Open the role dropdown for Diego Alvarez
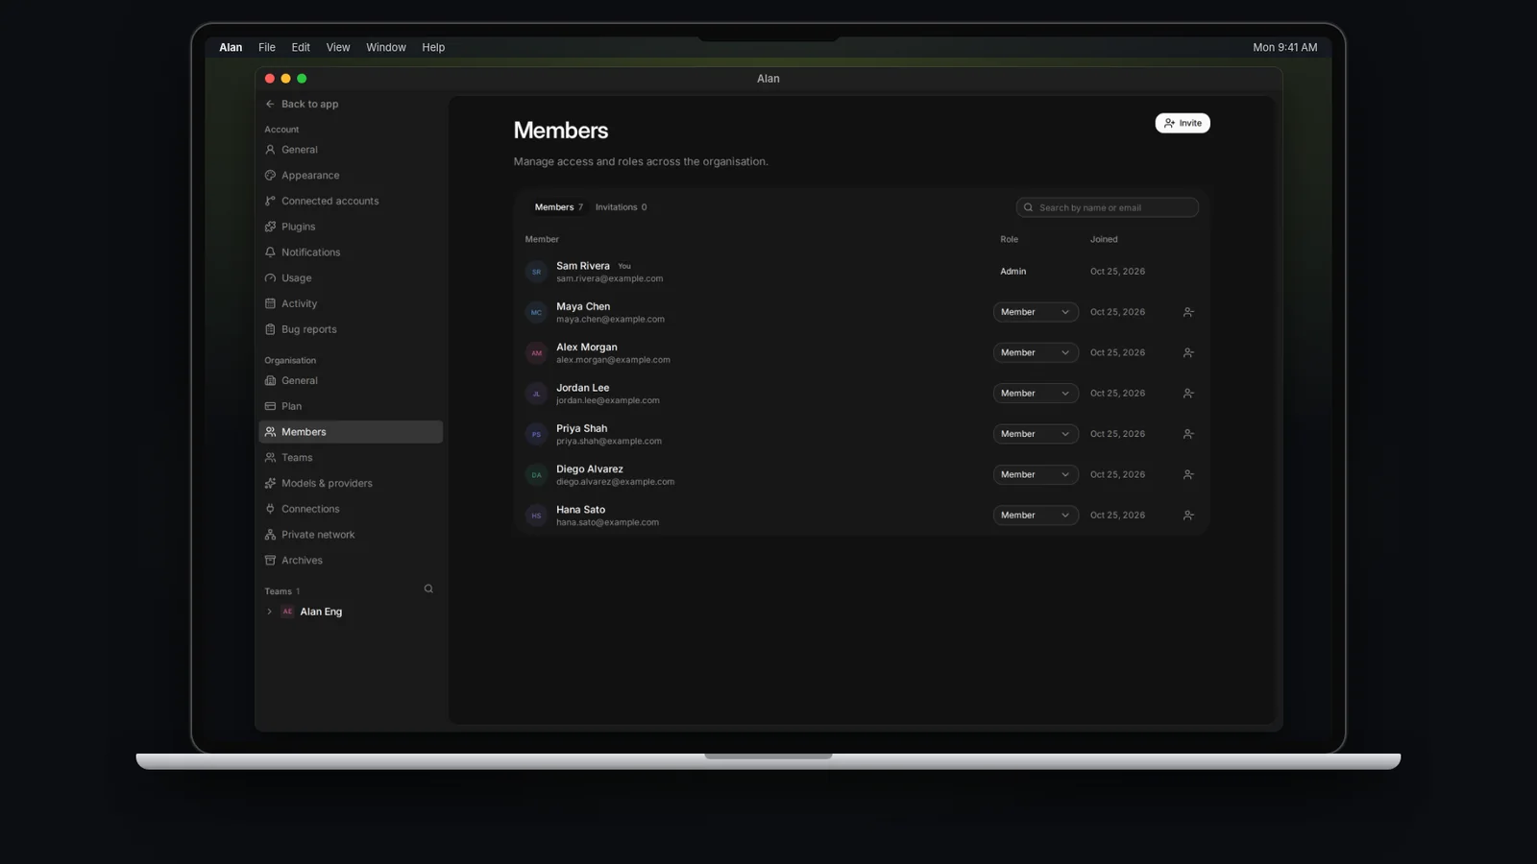This screenshot has width=1537, height=864. coord(1036,474)
